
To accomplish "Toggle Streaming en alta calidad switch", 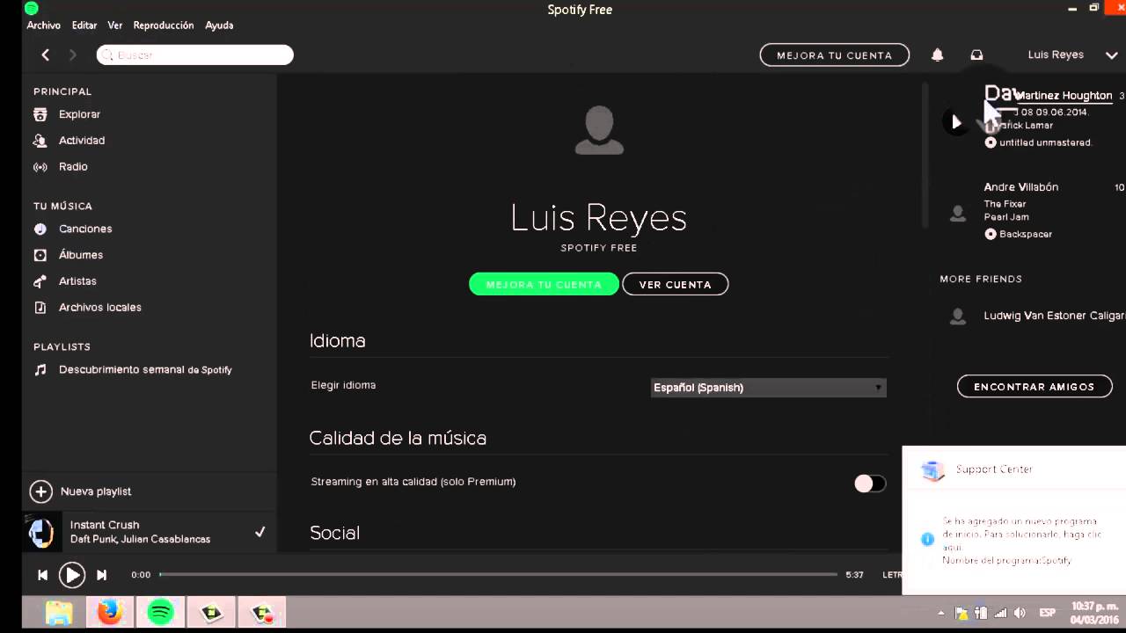I will (x=870, y=484).
